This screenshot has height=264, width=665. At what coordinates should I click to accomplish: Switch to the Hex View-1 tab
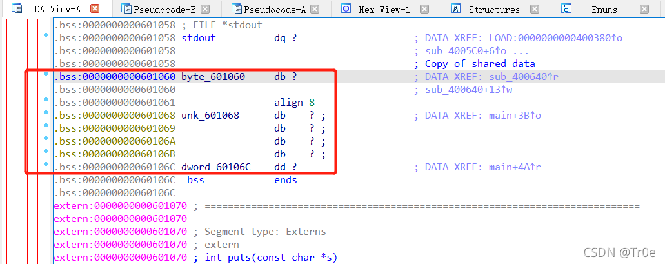coord(384,9)
